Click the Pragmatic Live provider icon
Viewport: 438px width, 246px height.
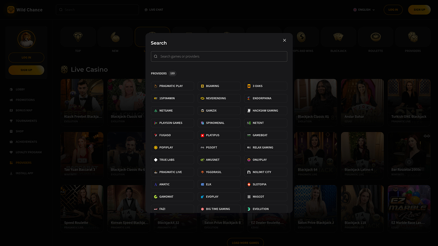(156, 172)
